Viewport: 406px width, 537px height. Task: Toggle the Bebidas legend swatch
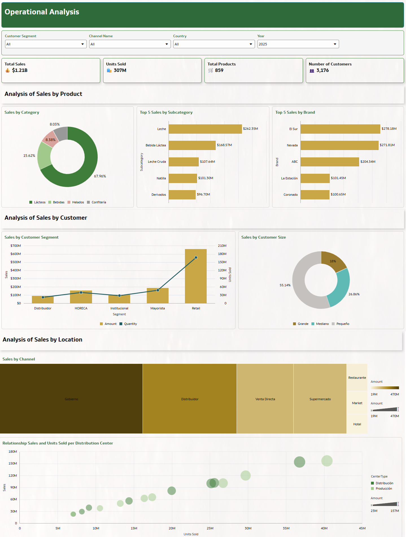click(x=50, y=202)
